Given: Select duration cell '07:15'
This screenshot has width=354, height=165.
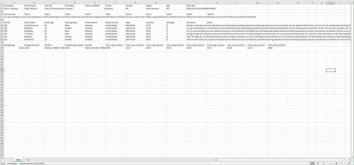Looking at the screenshot, I should pyautogui.click(x=156, y=25).
